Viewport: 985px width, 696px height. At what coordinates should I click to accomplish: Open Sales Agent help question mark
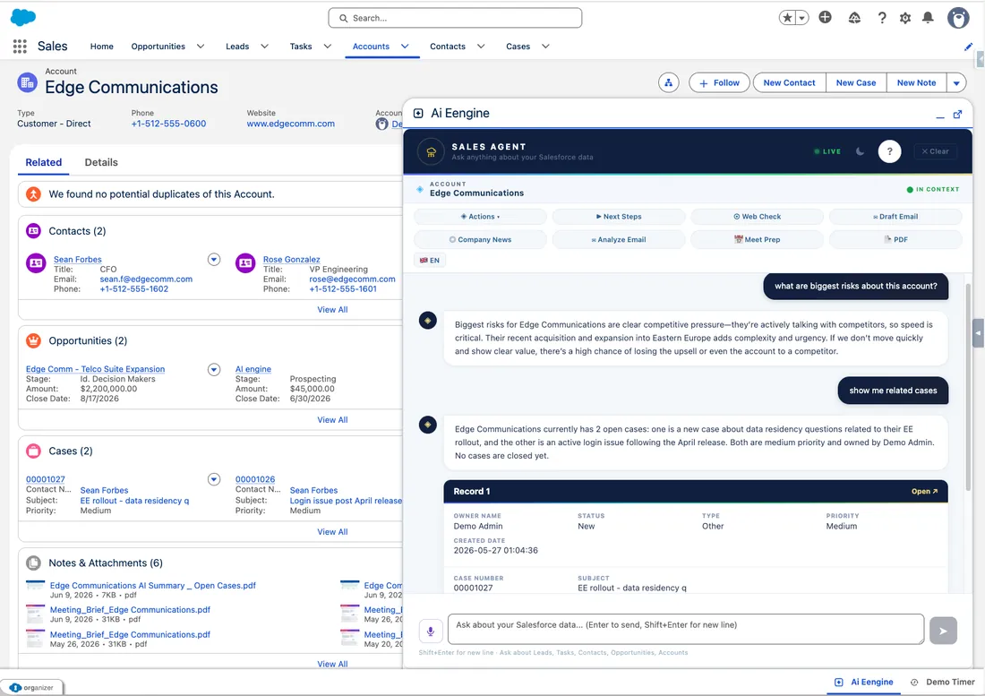(889, 151)
